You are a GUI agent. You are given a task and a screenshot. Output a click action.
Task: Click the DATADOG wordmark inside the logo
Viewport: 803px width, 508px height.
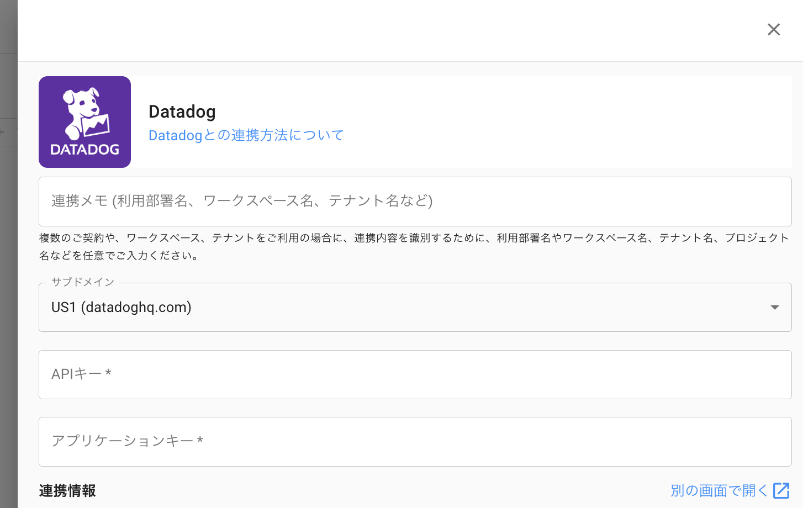[x=84, y=150]
